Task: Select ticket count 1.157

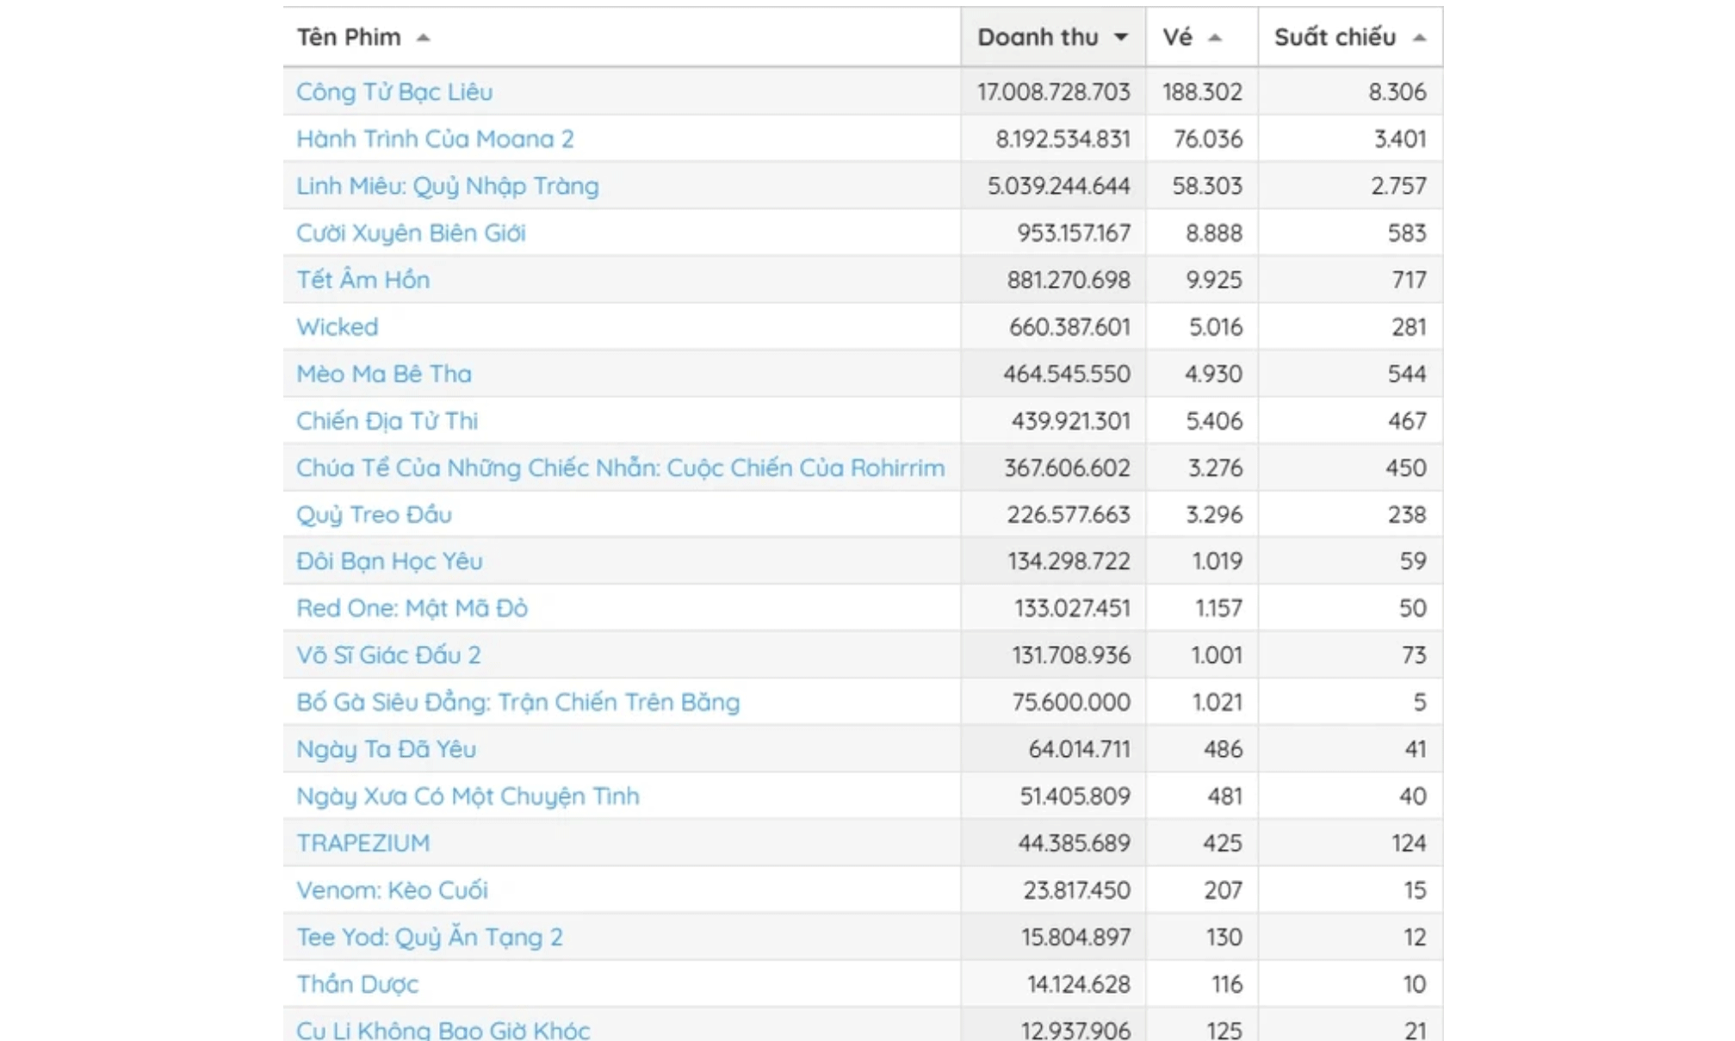Action: [1218, 609]
